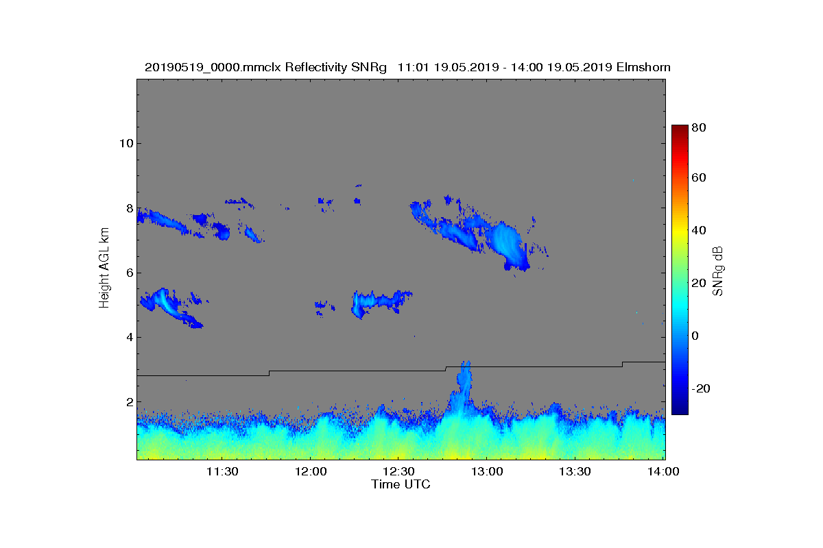The width and height of the screenshot is (823, 548).
Task: Click the height tick label 6
Action: (128, 273)
